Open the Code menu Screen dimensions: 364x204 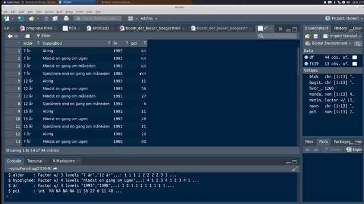(x=22, y=12)
